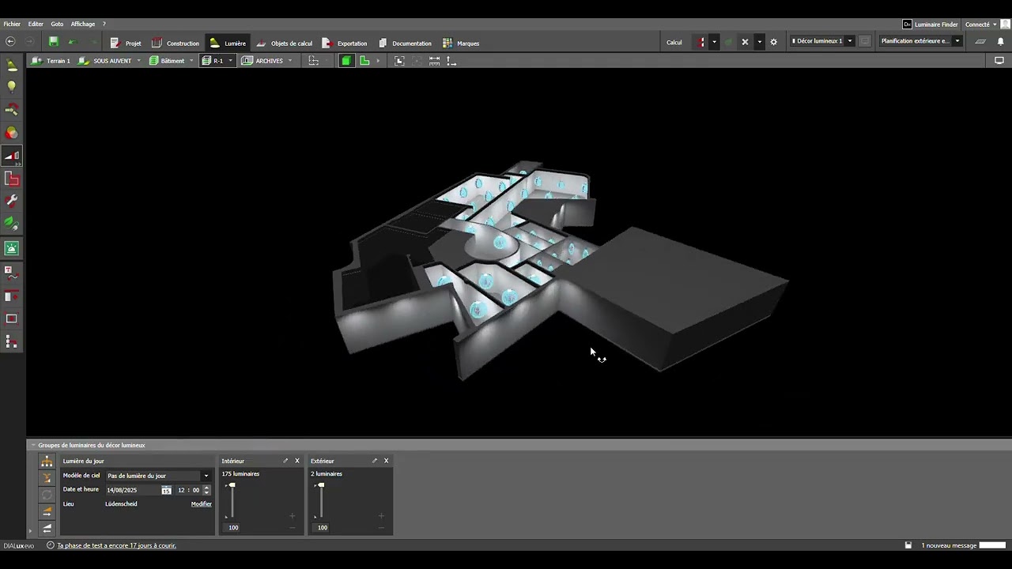1012x569 pixels.
Task: Select the yellow bulb tool in sidebar
Action: tap(12, 87)
